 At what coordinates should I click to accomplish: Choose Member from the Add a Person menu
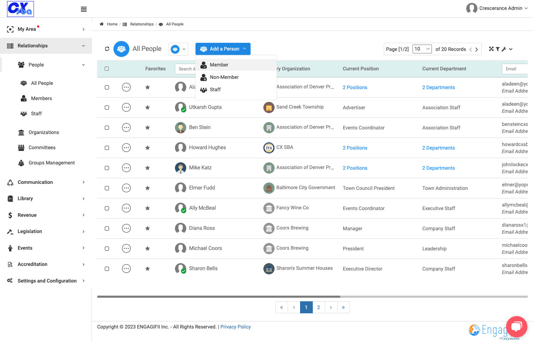pyautogui.click(x=236, y=65)
